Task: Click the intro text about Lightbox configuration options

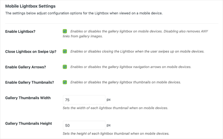Action: (84, 13)
